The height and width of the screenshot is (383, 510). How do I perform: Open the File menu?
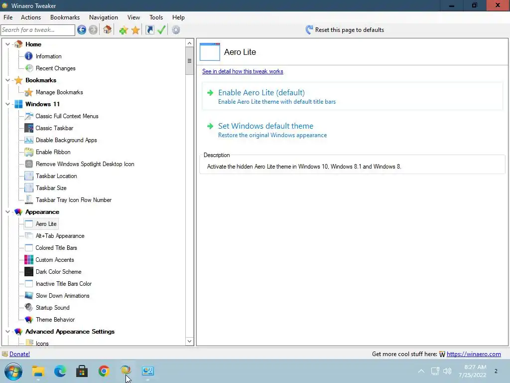8,17
